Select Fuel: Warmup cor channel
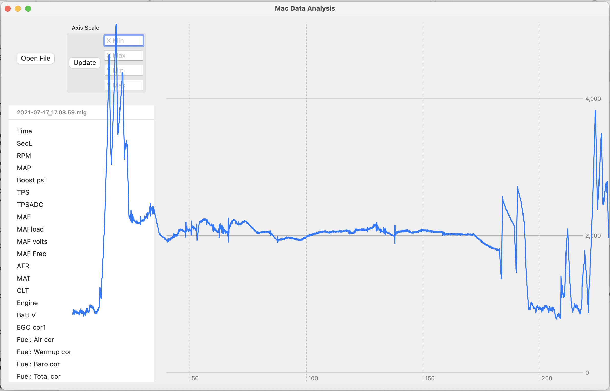The height and width of the screenshot is (391, 610). coord(81,352)
